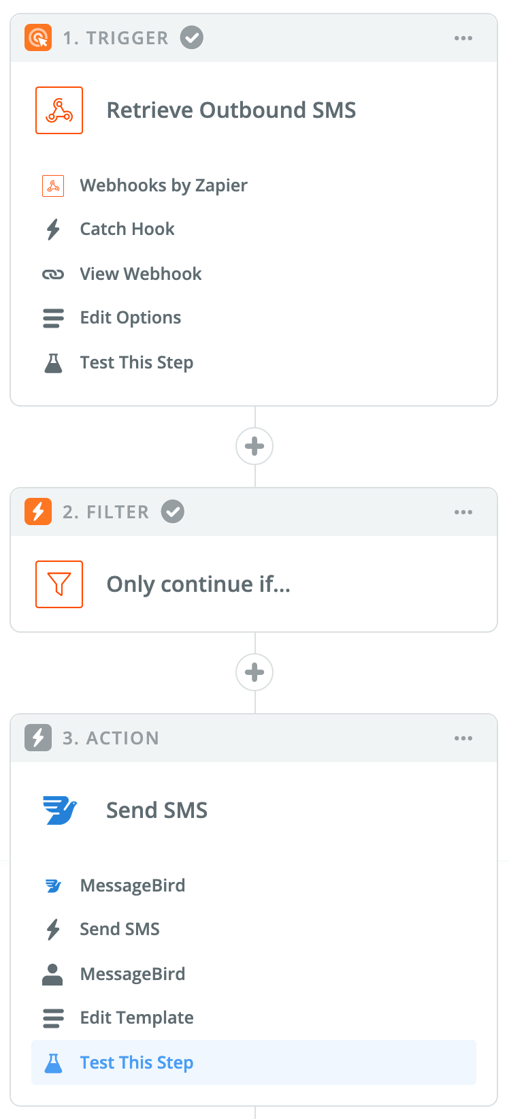Screen dimensions: 509x1119
Task: Open the Retrieve Outbound SMS trigger
Action: click(x=231, y=110)
